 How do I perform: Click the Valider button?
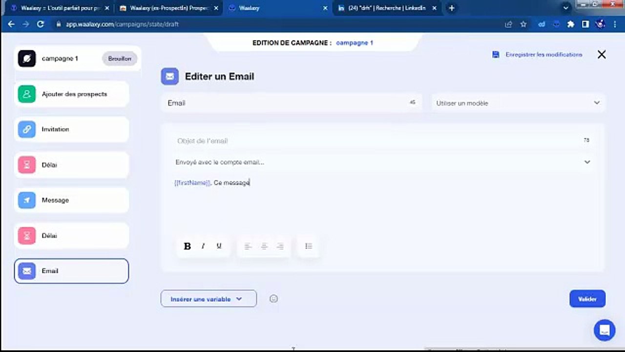(x=587, y=299)
